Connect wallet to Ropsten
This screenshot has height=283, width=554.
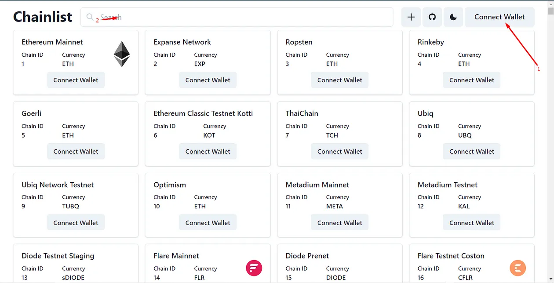coord(339,80)
